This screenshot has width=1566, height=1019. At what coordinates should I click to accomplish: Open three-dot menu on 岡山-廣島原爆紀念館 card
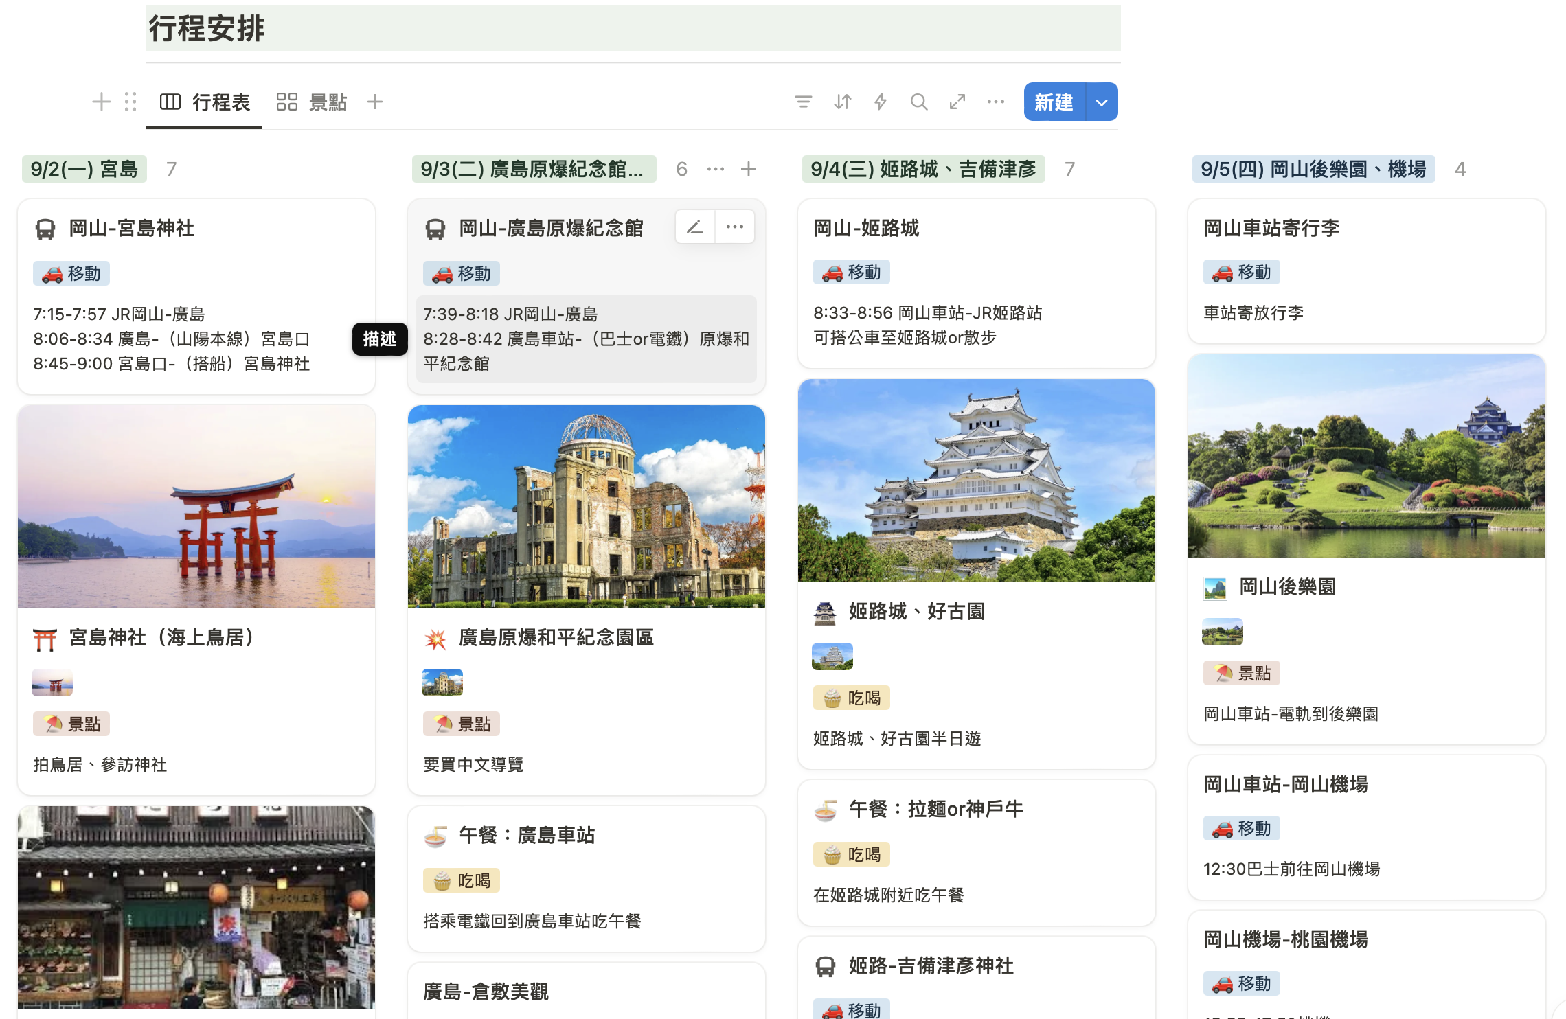click(x=735, y=227)
